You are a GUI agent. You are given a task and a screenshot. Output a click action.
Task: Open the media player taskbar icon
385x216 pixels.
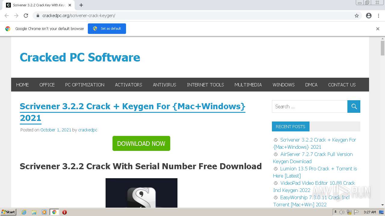(x=44, y=212)
